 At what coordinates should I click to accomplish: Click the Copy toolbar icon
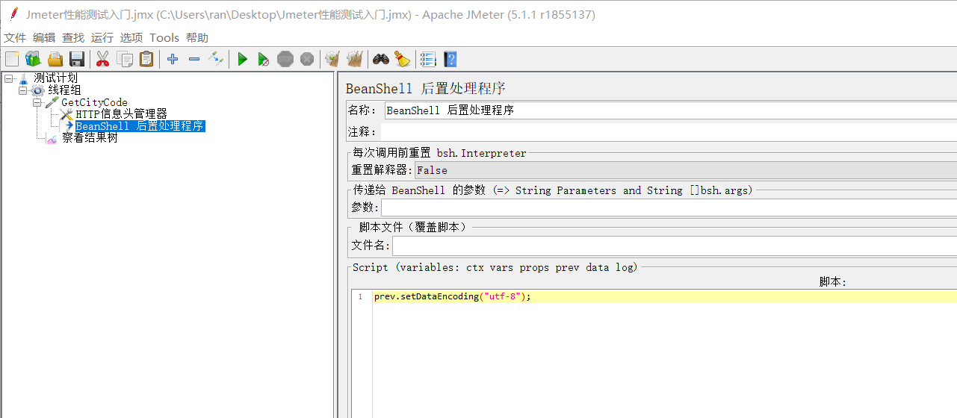125,59
